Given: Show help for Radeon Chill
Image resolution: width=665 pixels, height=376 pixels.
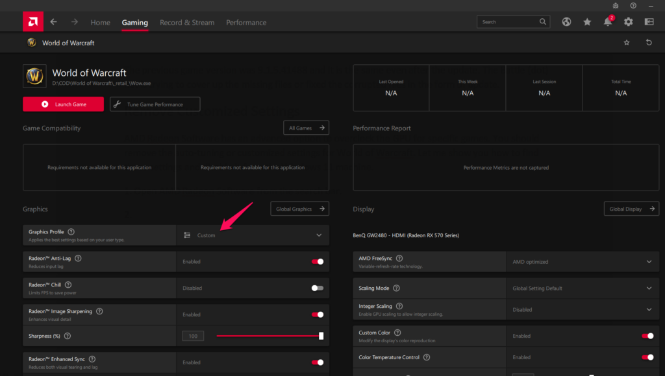Looking at the screenshot, I should (68, 285).
